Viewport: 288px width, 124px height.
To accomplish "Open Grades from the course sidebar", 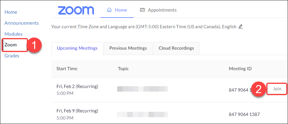I will coord(12,56).
